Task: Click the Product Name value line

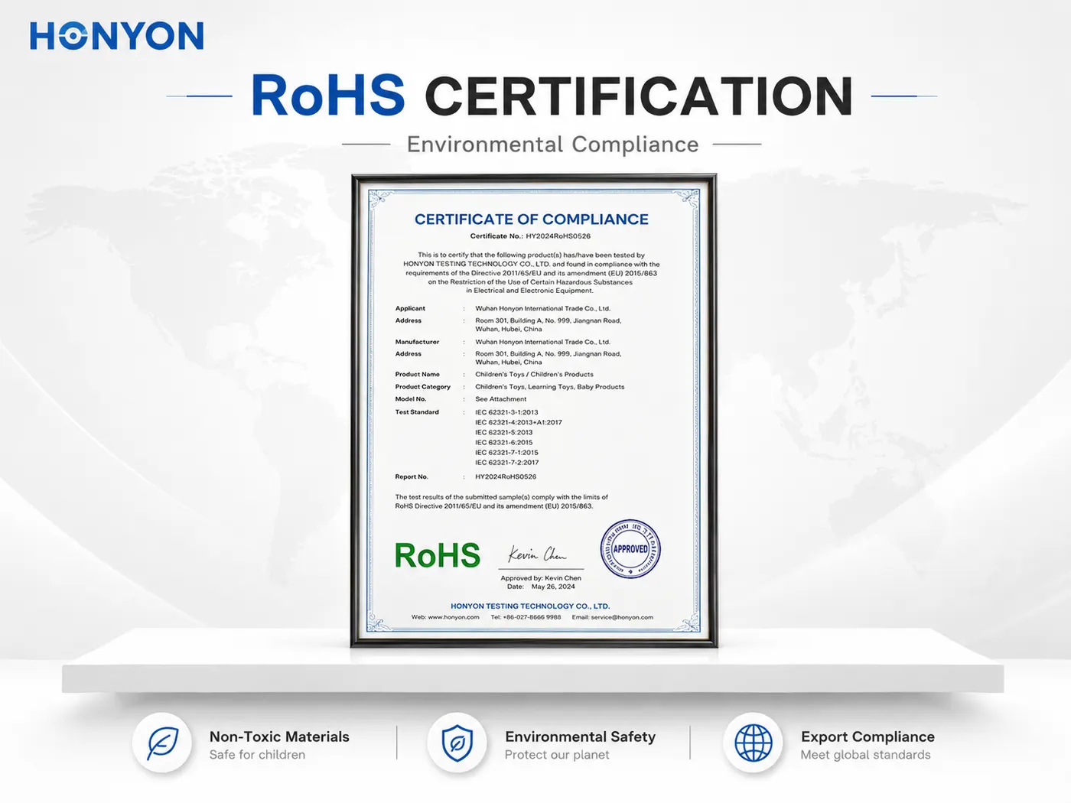Action: pos(534,375)
